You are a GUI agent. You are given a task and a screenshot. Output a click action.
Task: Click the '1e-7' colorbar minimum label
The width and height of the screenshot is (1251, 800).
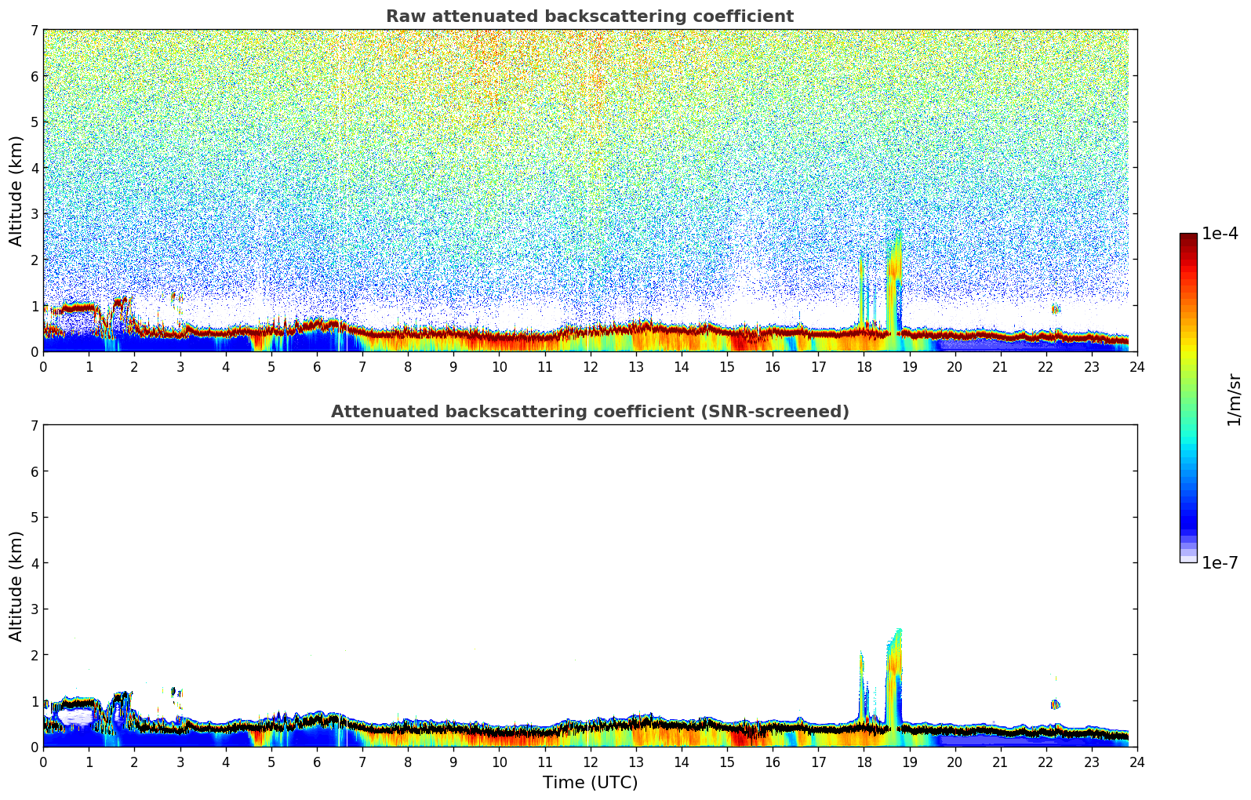point(1220,563)
